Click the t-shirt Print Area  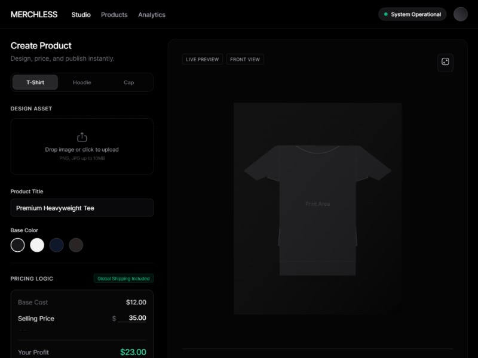tap(317, 204)
